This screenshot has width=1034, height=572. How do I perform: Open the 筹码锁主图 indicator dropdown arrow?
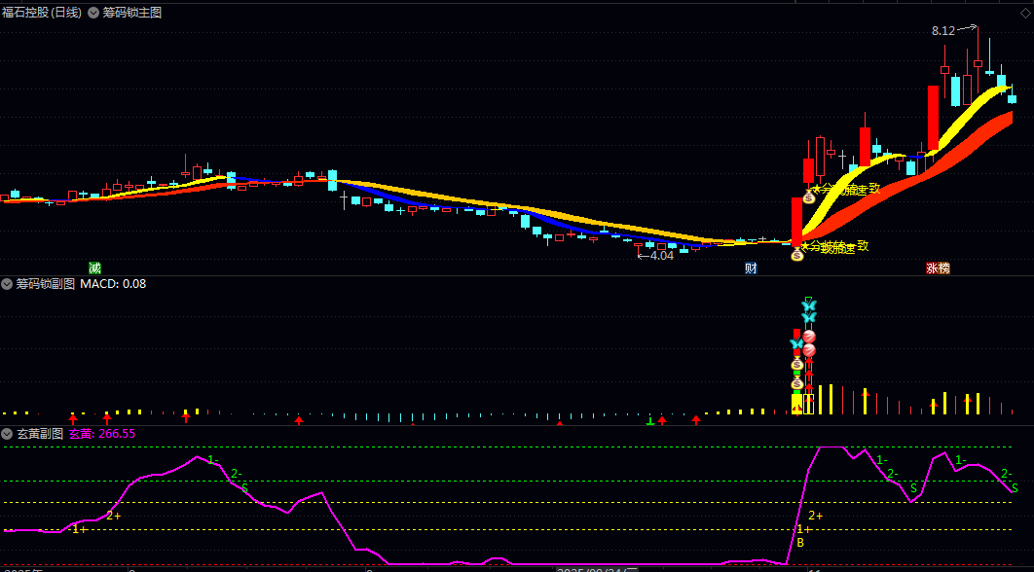pos(92,13)
